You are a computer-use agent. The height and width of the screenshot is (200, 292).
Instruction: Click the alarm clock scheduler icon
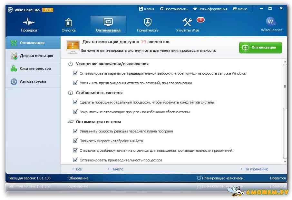[x=199, y=178]
